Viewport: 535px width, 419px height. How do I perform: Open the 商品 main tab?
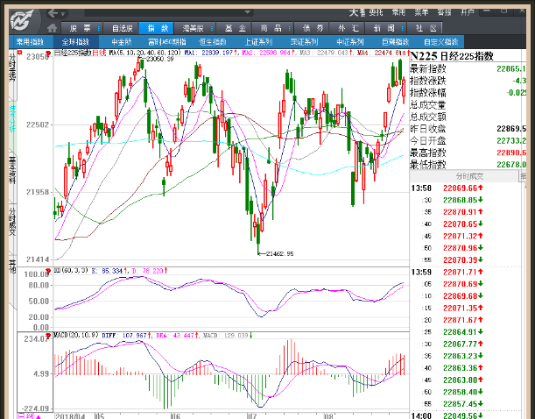[x=271, y=28]
